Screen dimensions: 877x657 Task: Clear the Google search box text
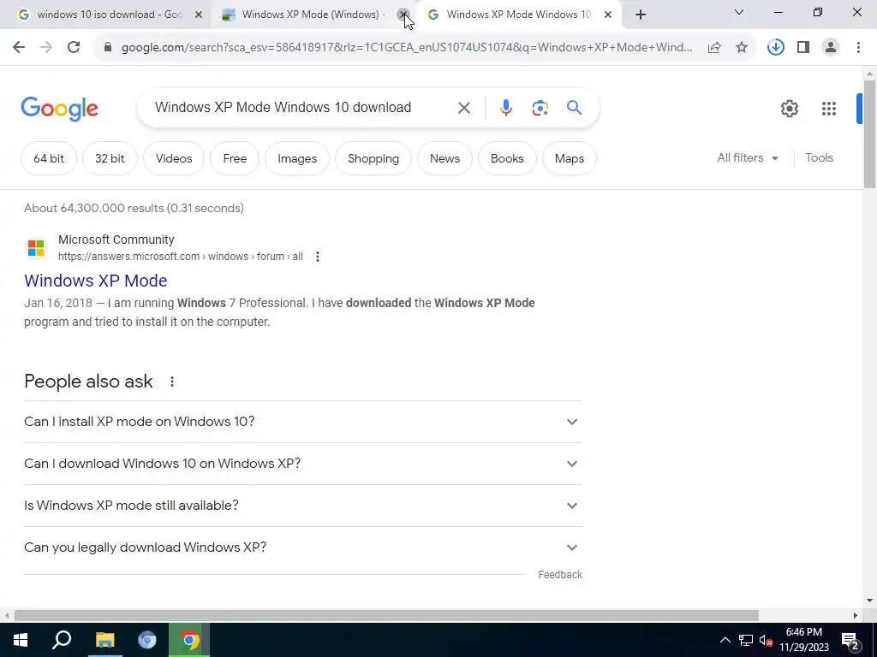463,108
